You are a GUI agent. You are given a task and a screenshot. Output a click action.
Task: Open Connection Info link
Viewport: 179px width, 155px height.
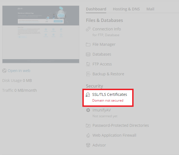coord(107,29)
